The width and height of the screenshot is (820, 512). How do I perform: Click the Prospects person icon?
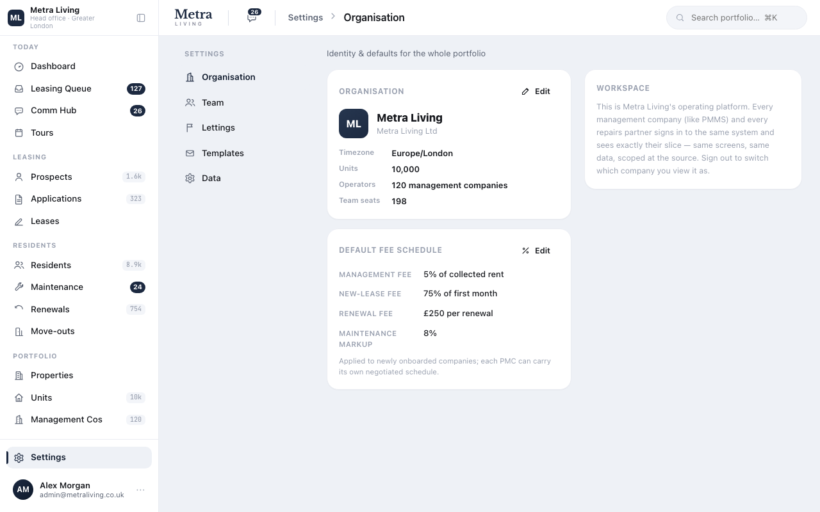tap(19, 177)
